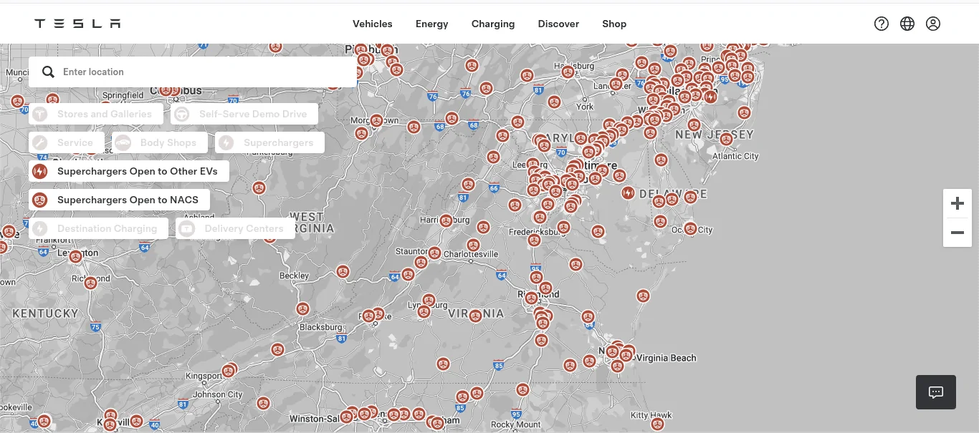979x433 pixels.
Task: Open the help question mark icon
Action: click(882, 24)
